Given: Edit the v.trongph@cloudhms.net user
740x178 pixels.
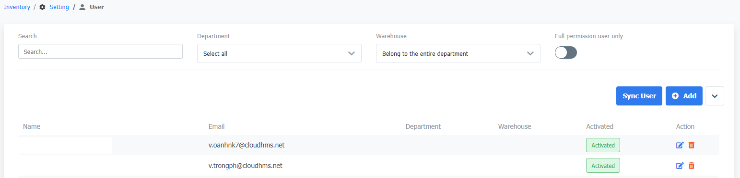Looking at the screenshot, I should coord(680,166).
